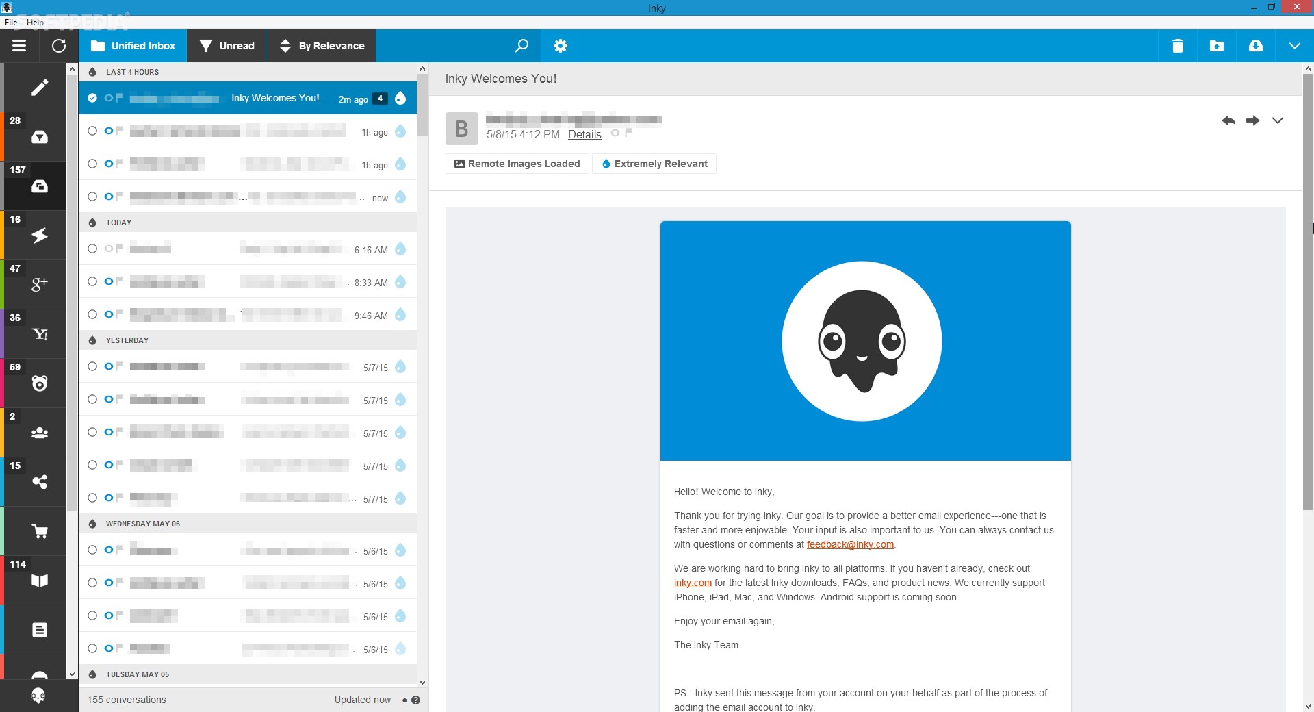Viewport: 1314px width, 712px height.
Task: Click the status dot beside Updated now
Action: (404, 700)
